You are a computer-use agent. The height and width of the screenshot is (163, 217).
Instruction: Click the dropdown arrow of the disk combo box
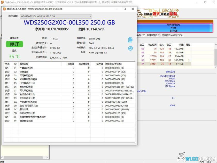pyautogui.click(x=90, y=16)
